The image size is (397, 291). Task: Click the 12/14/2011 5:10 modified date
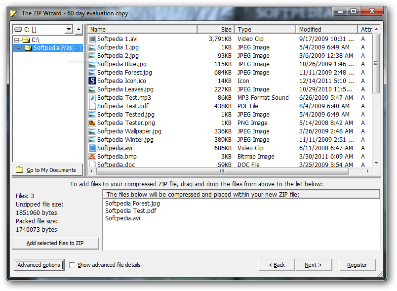326,81
